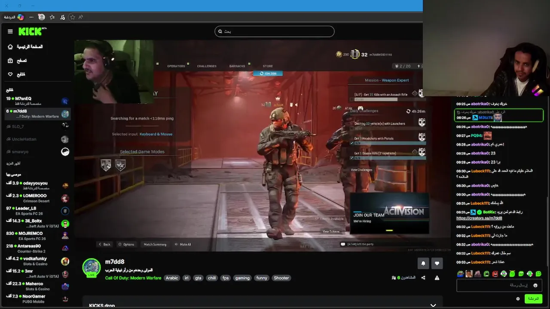Image resolution: width=550 pixels, height=309 pixels.
Task: Open chat settings gear icon
Action: [518, 299]
